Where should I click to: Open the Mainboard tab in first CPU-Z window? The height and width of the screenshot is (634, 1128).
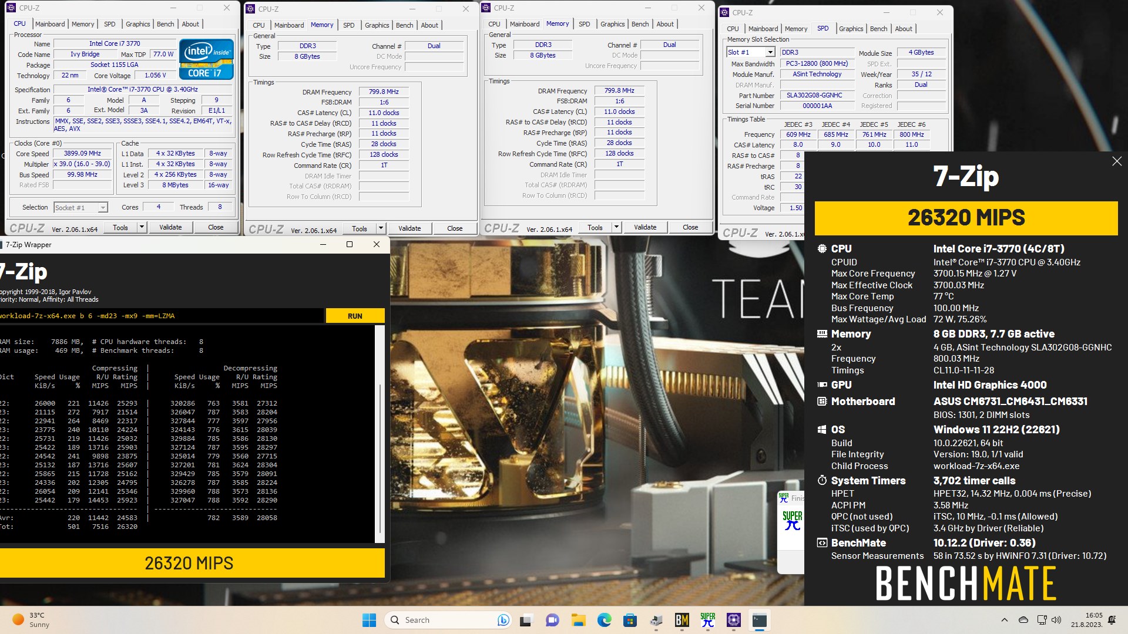pyautogui.click(x=50, y=24)
